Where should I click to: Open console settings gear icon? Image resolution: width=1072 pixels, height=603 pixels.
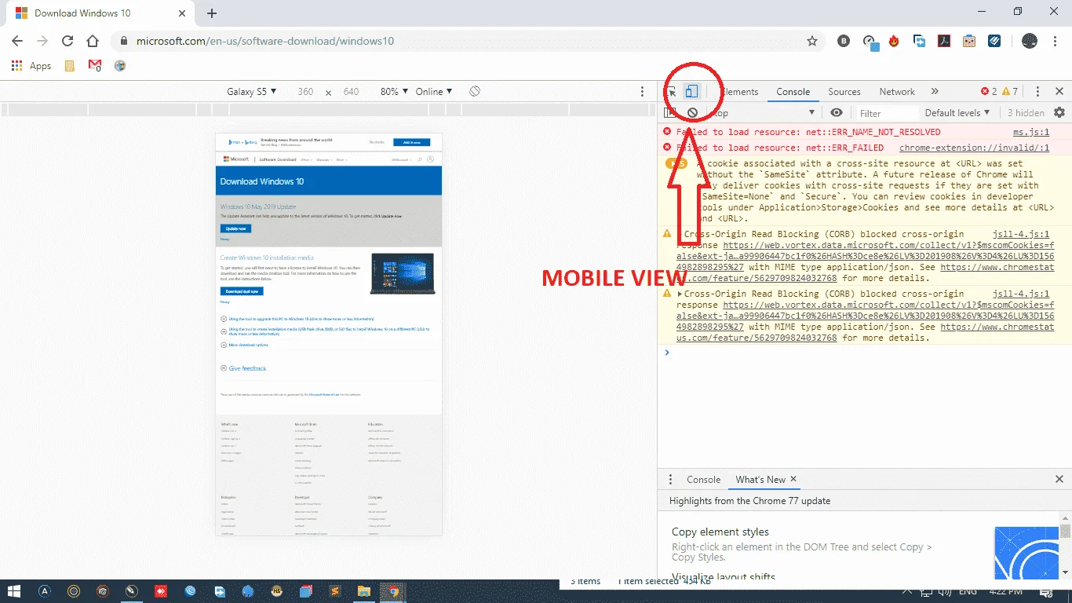click(x=1059, y=113)
